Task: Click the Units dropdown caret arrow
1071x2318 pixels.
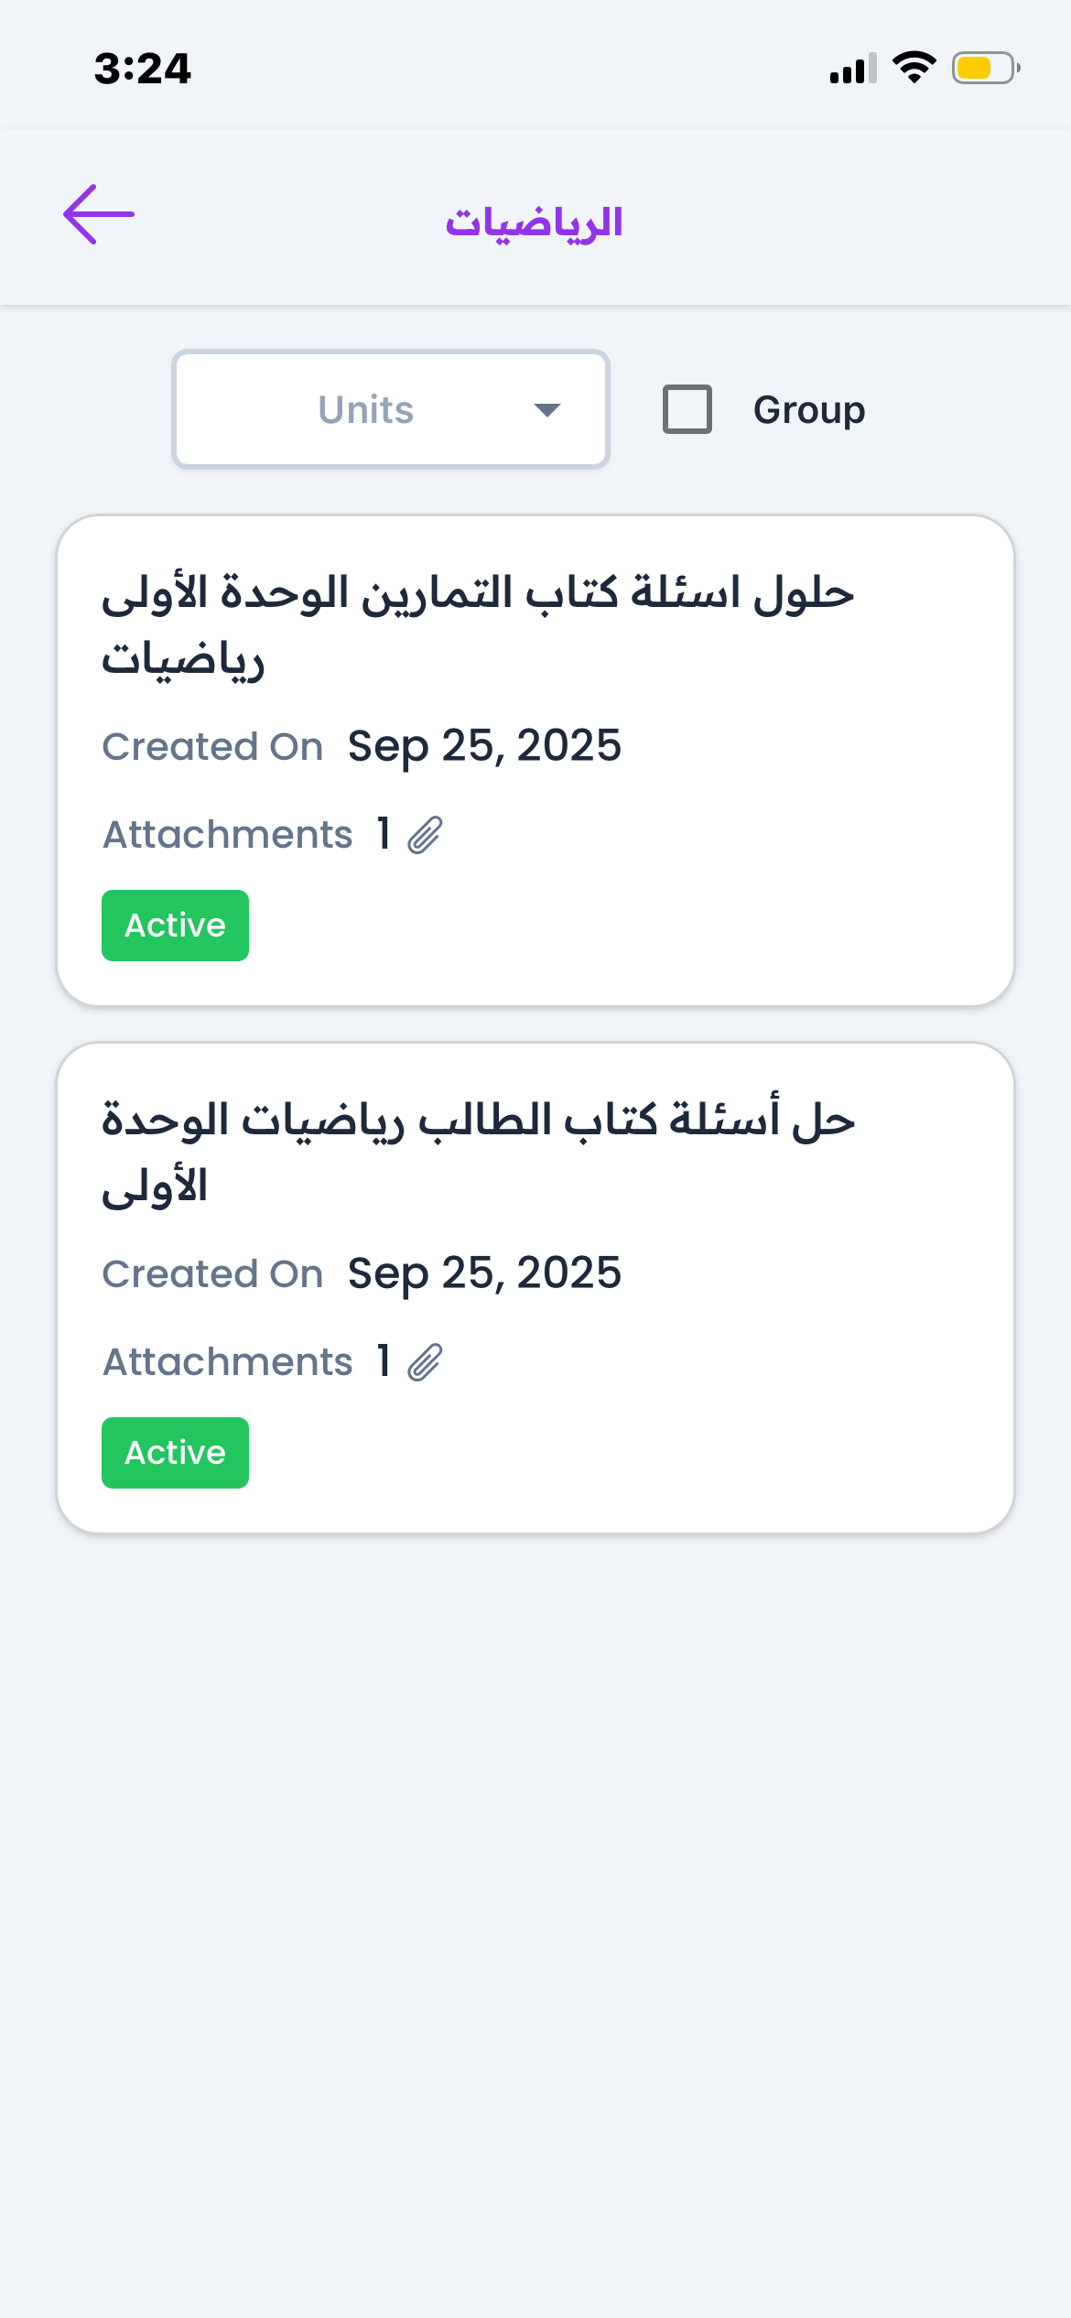Action: point(547,410)
